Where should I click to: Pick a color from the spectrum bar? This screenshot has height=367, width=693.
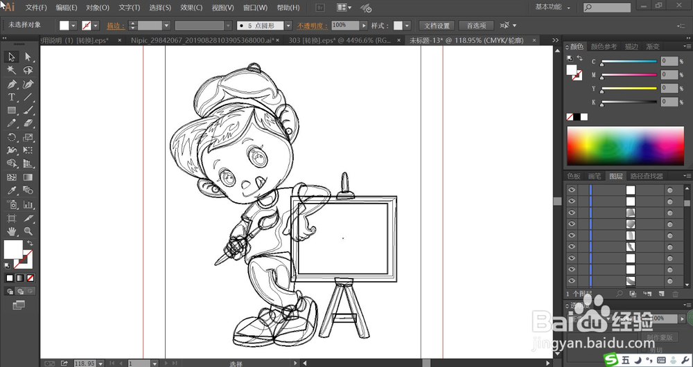pos(625,145)
